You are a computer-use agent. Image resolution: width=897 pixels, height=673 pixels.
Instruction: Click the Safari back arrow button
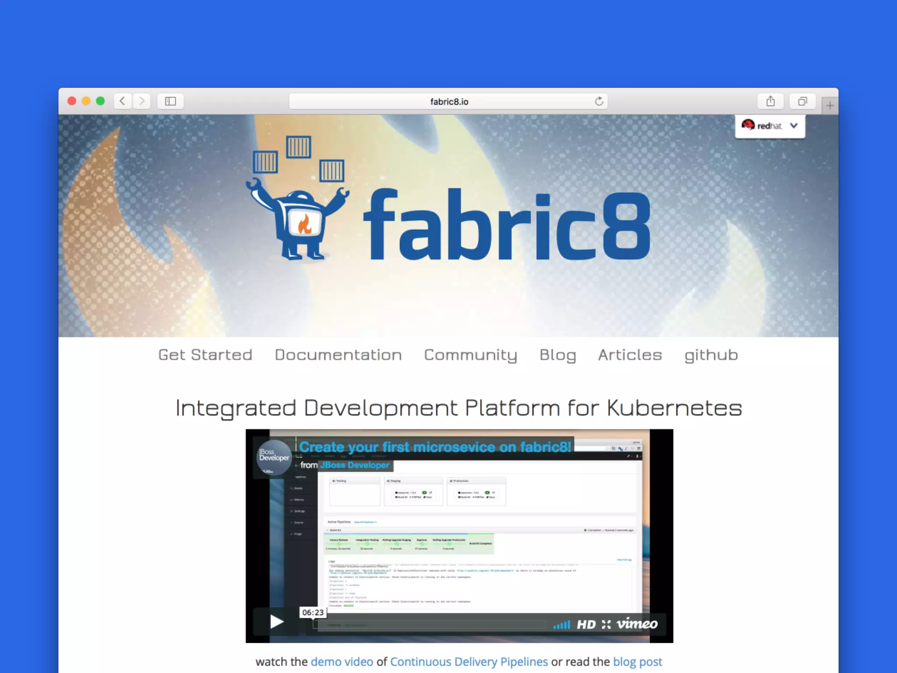pyautogui.click(x=123, y=101)
